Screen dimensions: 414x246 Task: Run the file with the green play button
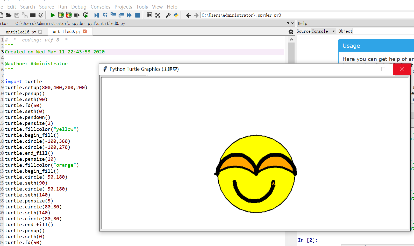point(53,15)
